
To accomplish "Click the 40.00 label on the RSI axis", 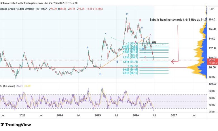I will point(212,105).
